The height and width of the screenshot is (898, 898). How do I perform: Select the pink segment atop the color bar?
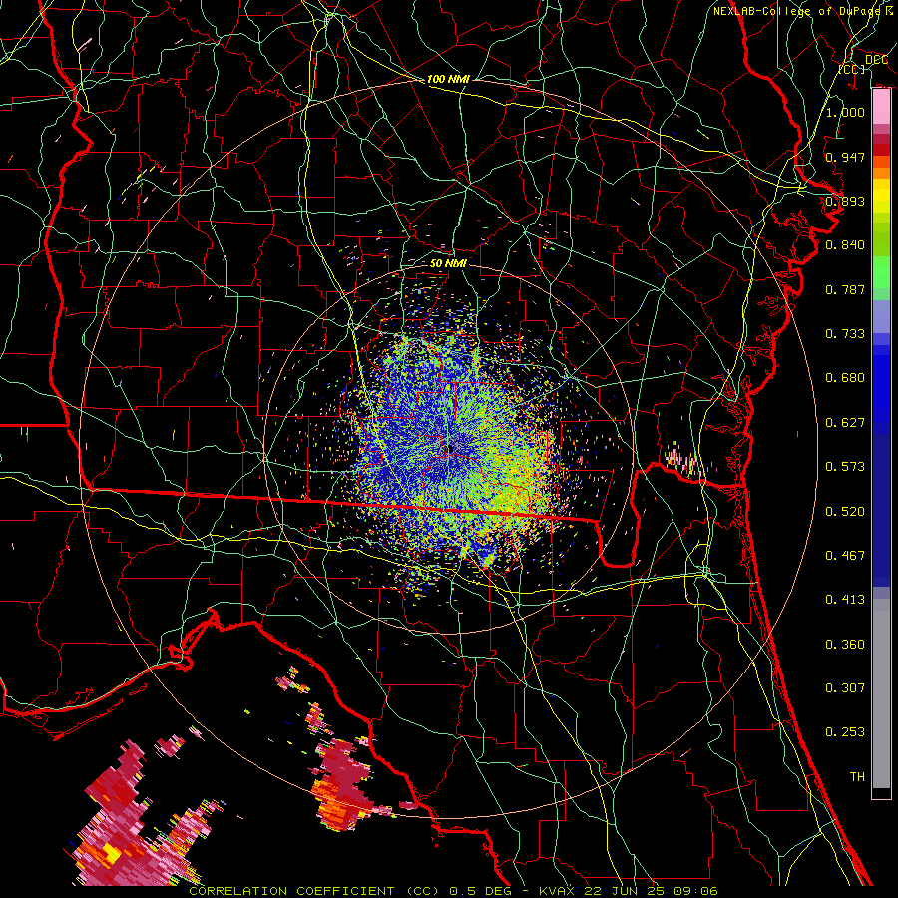[881, 106]
